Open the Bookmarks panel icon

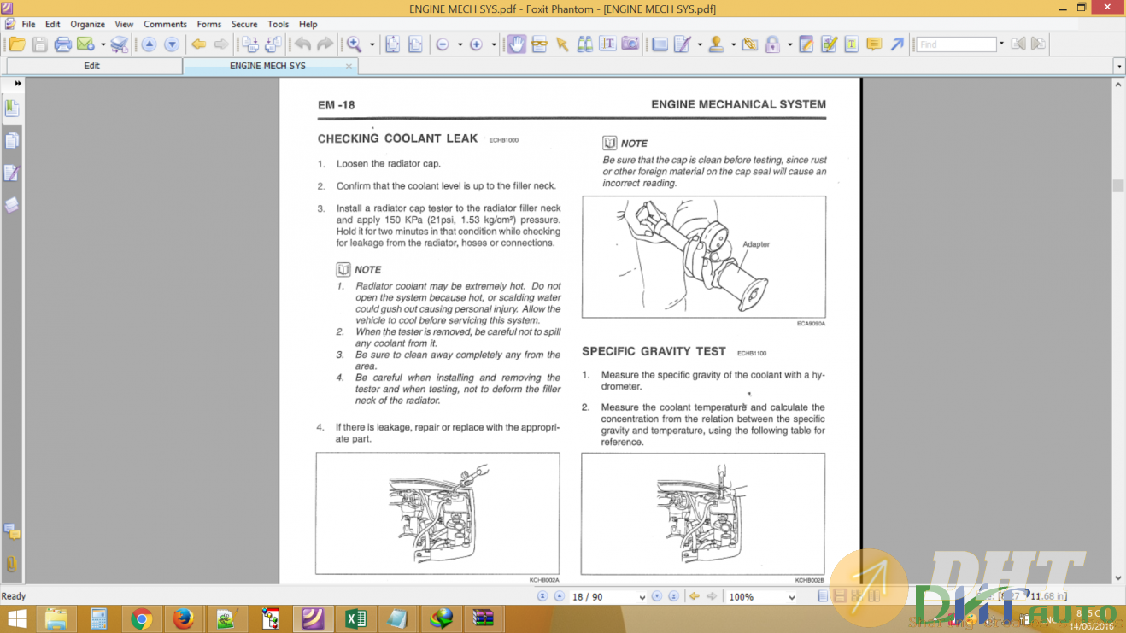tap(12, 108)
